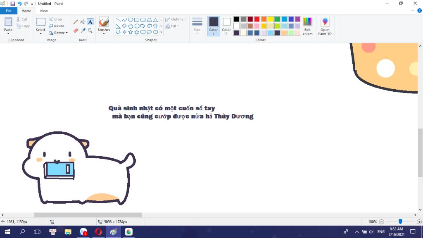Select the Fill with color bucket tool
The height and width of the screenshot is (238, 423).
click(83, 22)
